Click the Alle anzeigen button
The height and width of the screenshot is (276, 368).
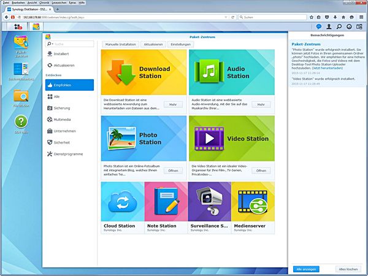pos(306,269)
